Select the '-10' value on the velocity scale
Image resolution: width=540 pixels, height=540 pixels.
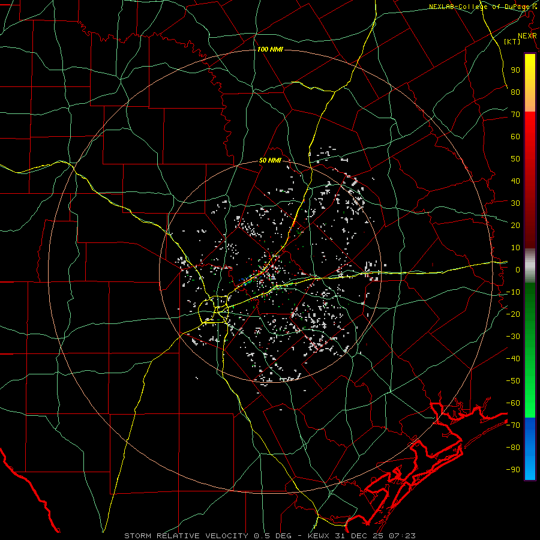513,292
